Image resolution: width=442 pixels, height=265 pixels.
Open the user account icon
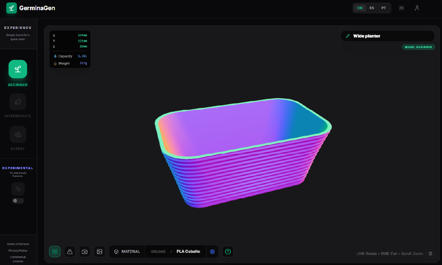pos(417,8)
